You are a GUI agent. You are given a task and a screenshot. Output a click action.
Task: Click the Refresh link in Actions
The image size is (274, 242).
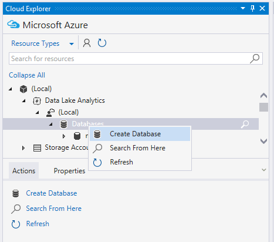click(38, 224)
